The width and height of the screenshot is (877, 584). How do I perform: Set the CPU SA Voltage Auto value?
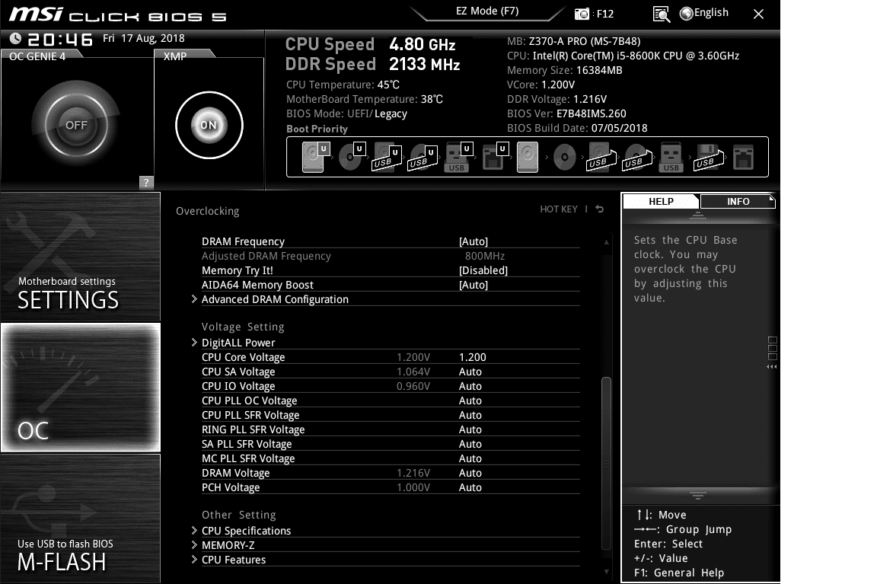(x=470, y=372)
